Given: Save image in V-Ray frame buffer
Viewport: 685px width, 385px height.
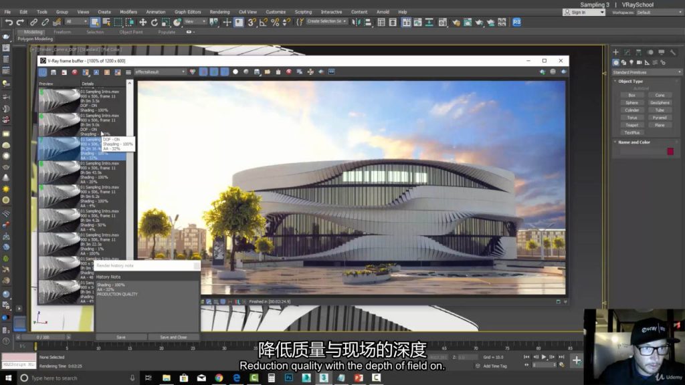Looking at the screenshot, I should click(x=54, y=72).
